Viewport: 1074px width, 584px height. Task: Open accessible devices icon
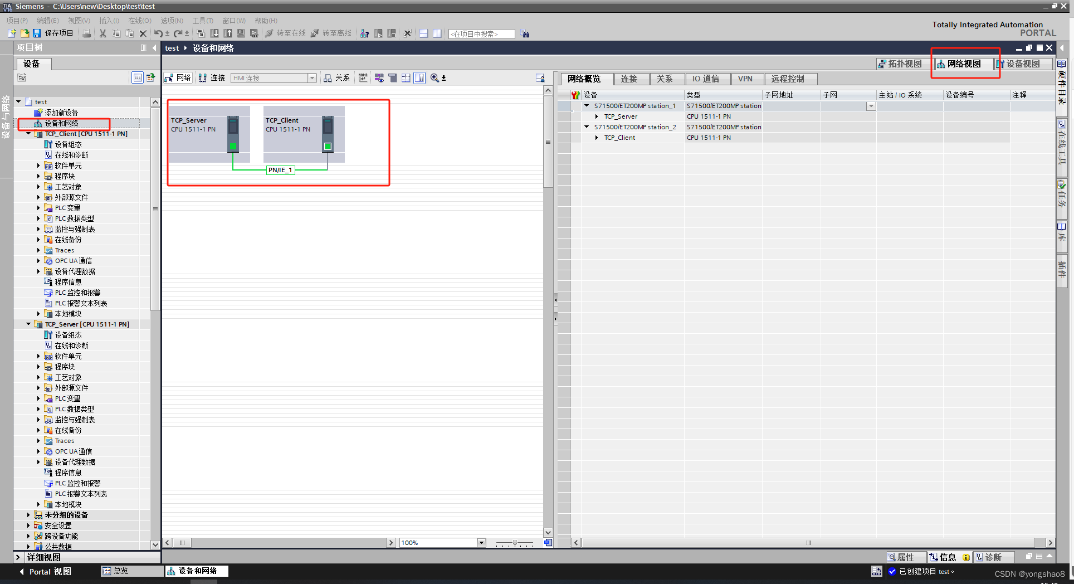(365, 33)
